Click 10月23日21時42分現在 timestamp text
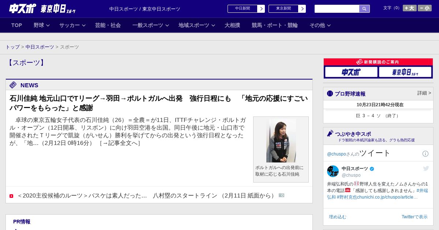 (x=380, y=105)
